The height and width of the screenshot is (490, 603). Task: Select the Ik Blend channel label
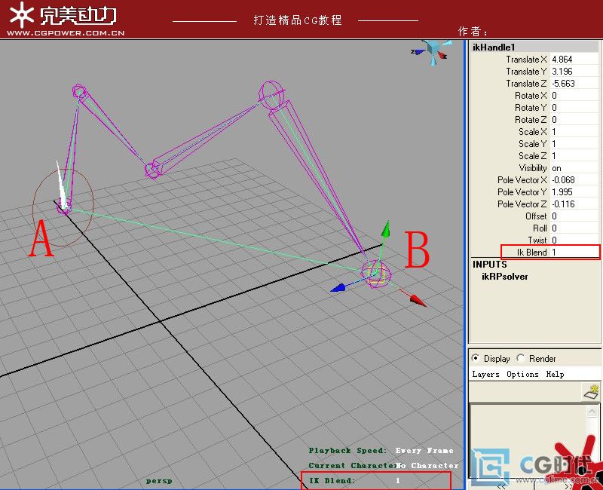click(532, 253)
